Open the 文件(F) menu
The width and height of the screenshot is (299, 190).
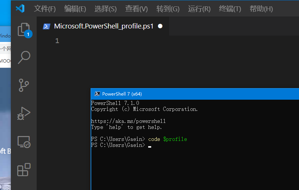pyautogui.click(x=45, y=9)
